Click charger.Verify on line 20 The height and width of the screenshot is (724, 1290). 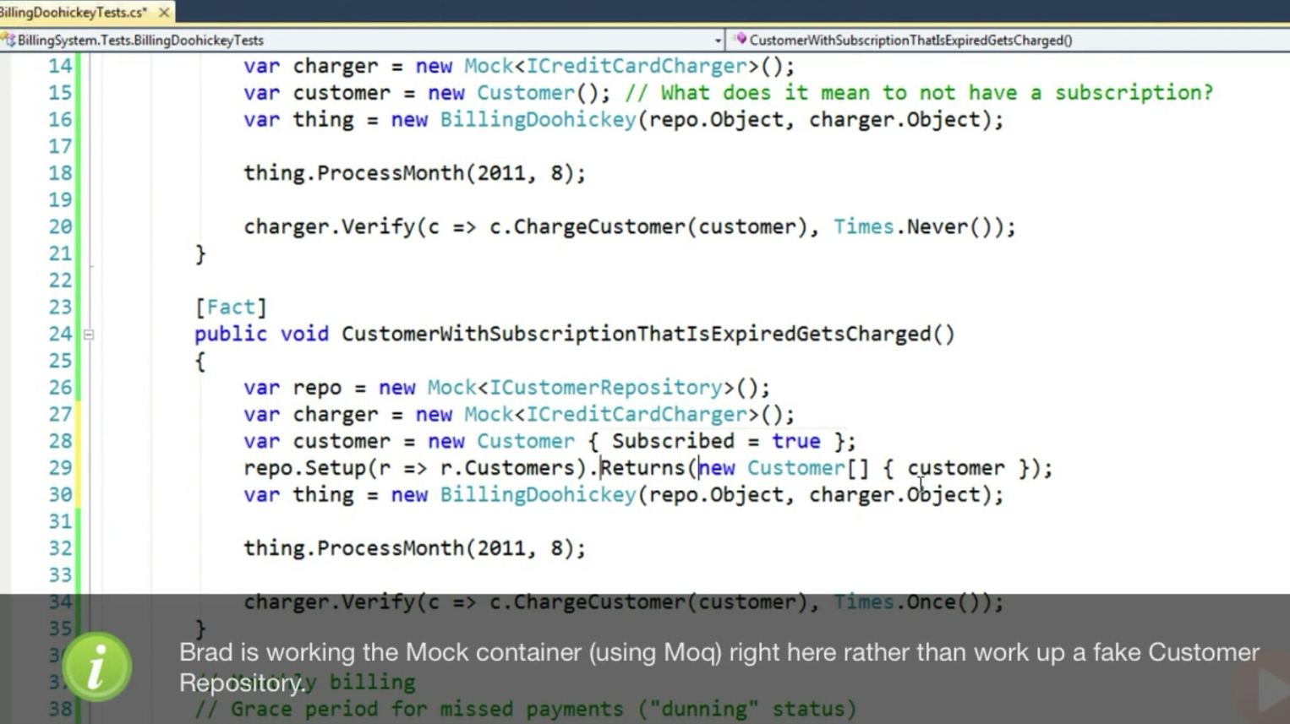[329, 226]
